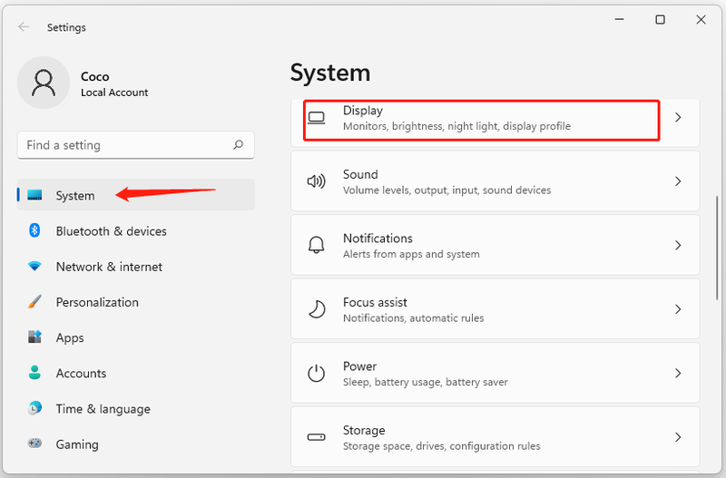This screenshot has height=478, width=726.
Task: Click the Gaming controller icon
Action: (x=34, y=444)
